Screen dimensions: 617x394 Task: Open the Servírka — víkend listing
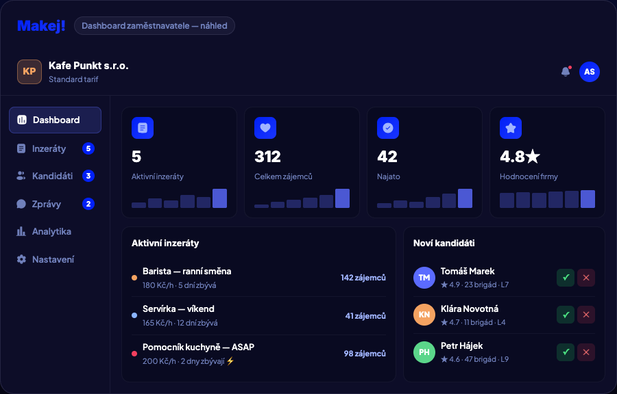(x=258, y=315)
